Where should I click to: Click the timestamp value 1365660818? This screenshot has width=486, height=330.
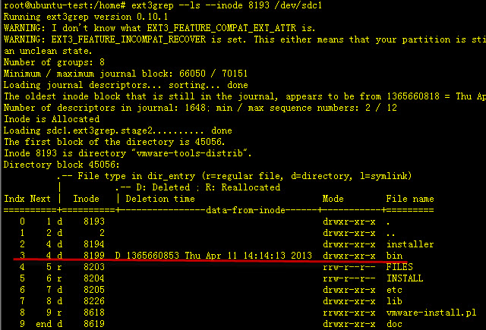413,96
